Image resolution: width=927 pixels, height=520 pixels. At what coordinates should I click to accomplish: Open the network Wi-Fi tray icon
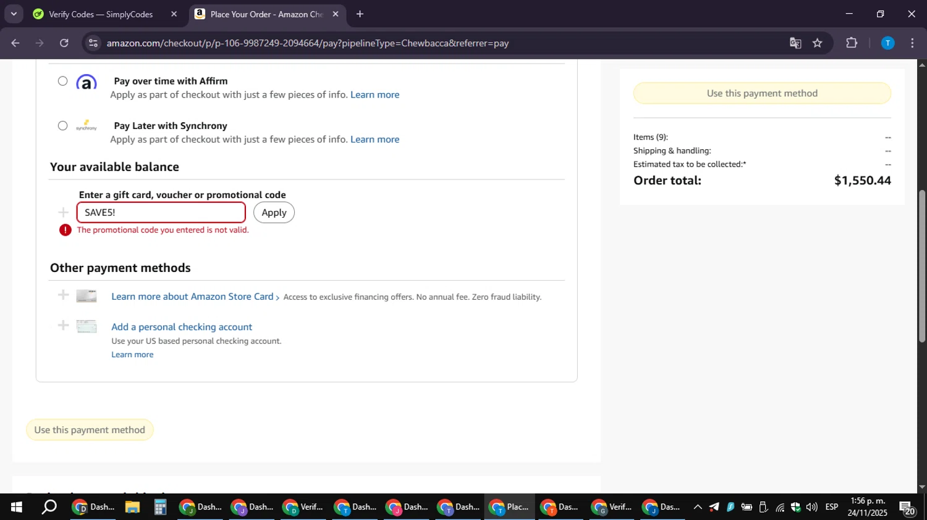tap(780, 507)
